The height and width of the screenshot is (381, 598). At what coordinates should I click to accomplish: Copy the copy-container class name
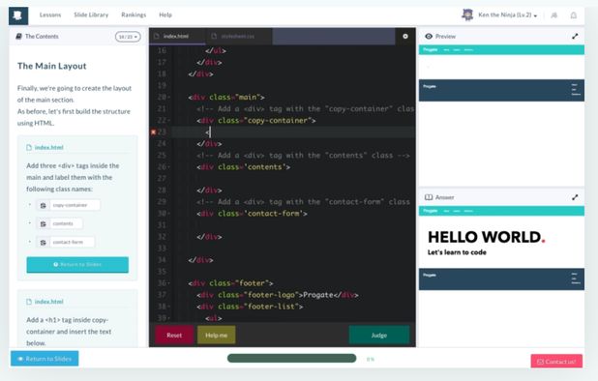[44, 205]
